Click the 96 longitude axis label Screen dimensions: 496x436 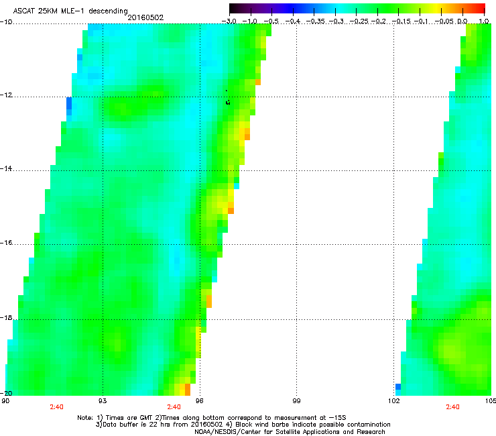(x=199, y=401)
